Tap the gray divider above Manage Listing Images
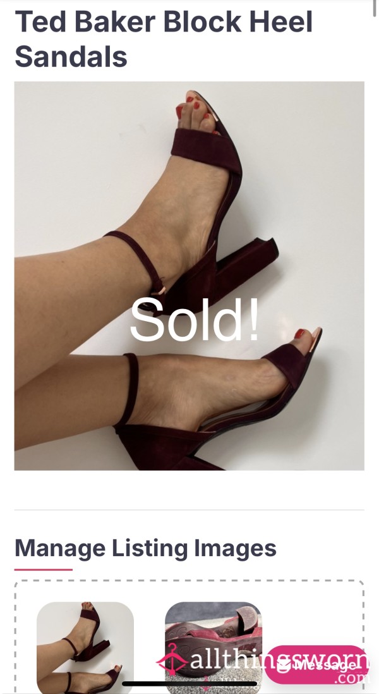The height and width of the screenshot is (694, 379). click(x=189, y=510)
